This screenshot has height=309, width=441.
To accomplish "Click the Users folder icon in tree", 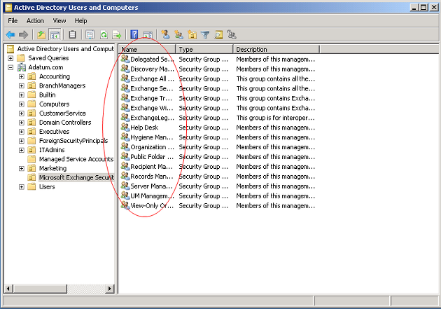I will click(x=31, y=186).
